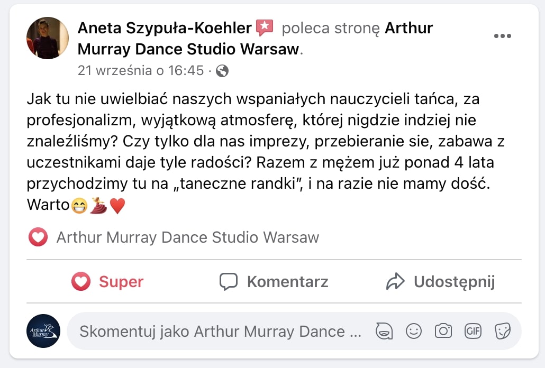Click the red recommendation star badge
This screenshot has height=368, width=545.
(x=265, y=27)
